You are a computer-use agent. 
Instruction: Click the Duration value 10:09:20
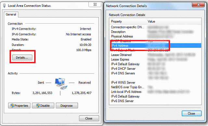(x=85, y=45)
